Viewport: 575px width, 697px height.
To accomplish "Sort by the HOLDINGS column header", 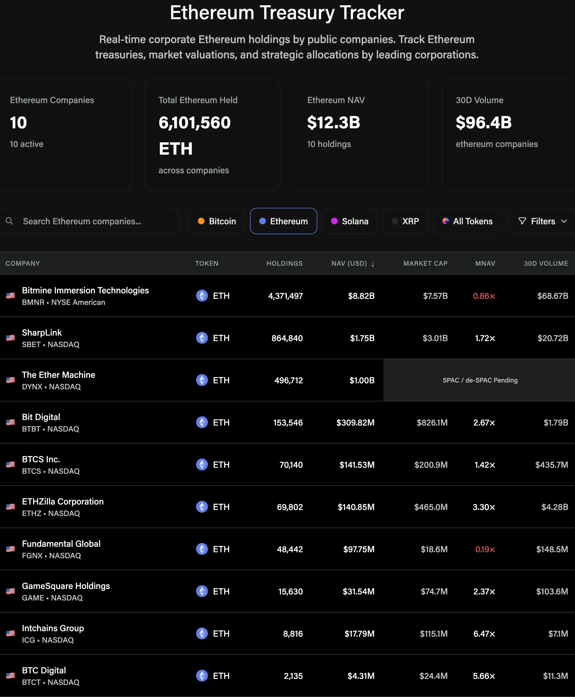I will click(284, 263).
